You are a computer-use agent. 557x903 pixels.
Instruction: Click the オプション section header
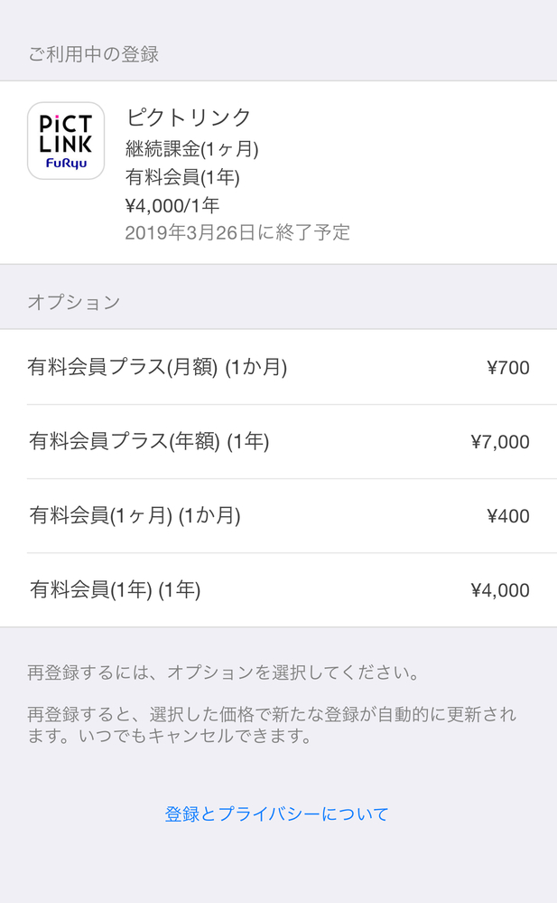pos(74,302)
